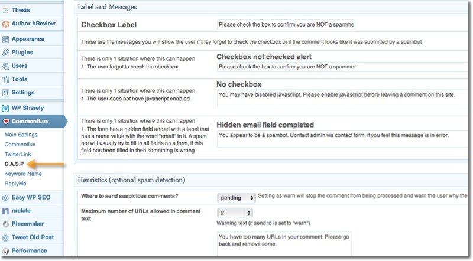Open the suspicious comments 'pending' dropdown

click(236, 198)
